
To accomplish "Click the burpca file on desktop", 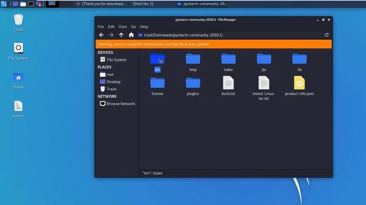I will (x=18, y=109).
